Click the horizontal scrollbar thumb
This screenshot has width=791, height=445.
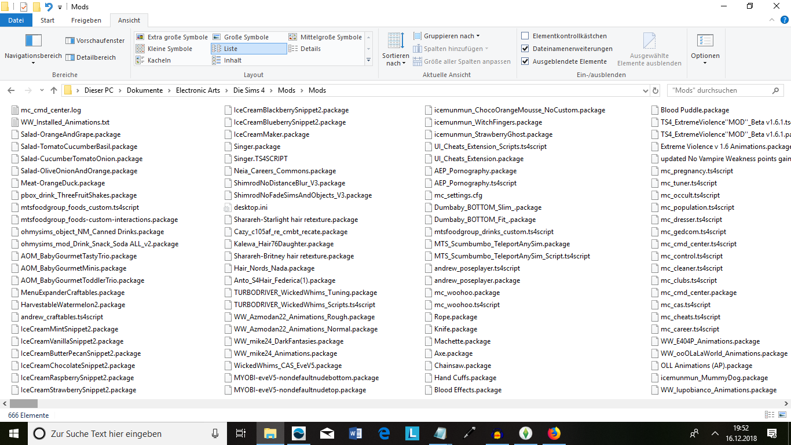(x=24, y=403)
